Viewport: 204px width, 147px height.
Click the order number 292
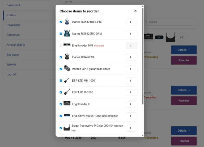pyautogui.click(x=93, y=138)
